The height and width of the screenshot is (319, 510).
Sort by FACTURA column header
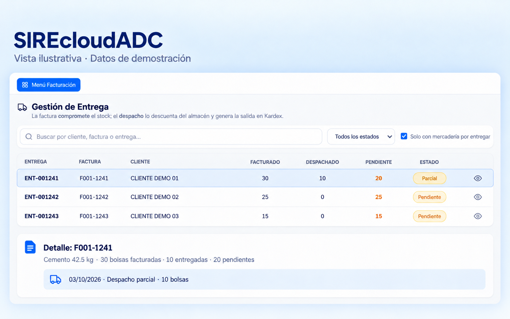(x=90, y=162)
